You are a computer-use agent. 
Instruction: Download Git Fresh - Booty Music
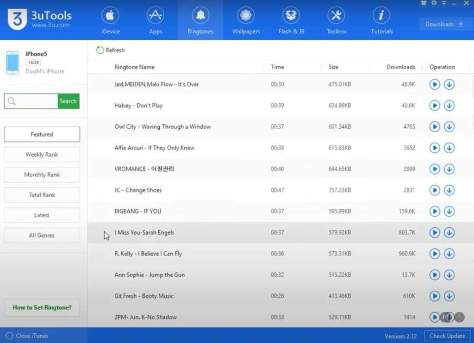point(449,296)
